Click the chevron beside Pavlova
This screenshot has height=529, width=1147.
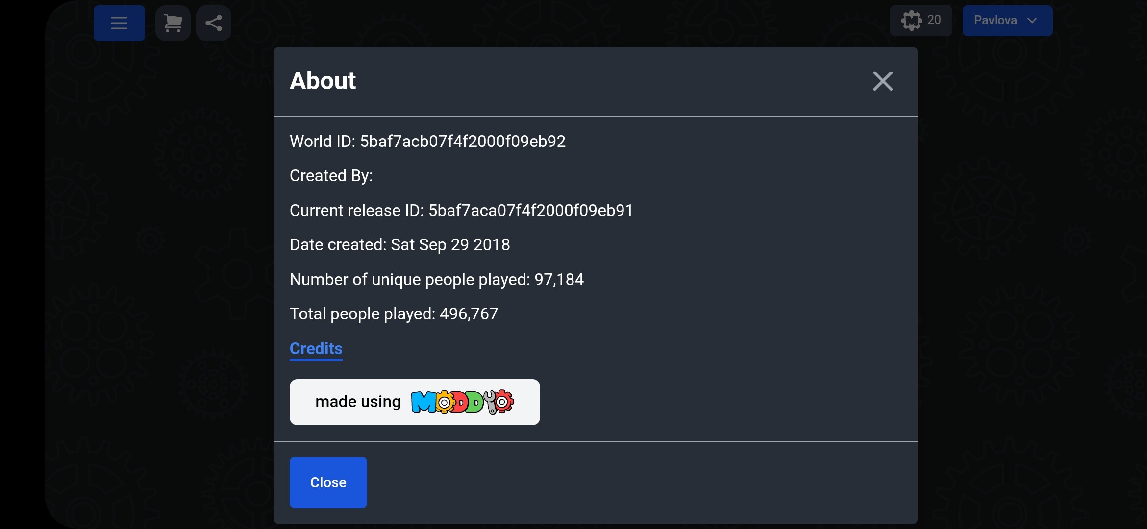pyautogui.click(x=1032, y=21)
